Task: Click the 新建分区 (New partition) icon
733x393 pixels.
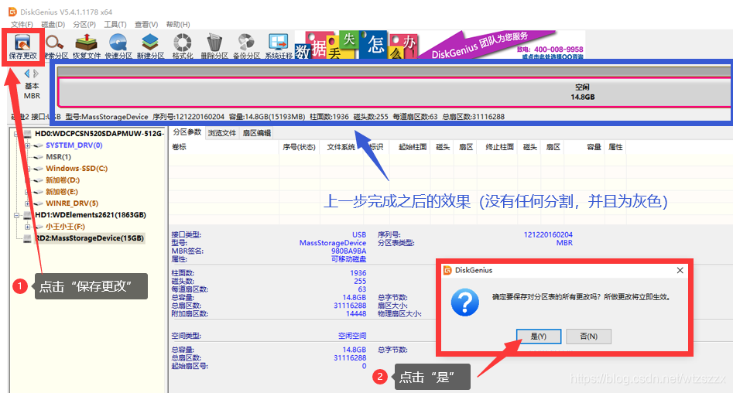Action: click(x=150, y=46)
